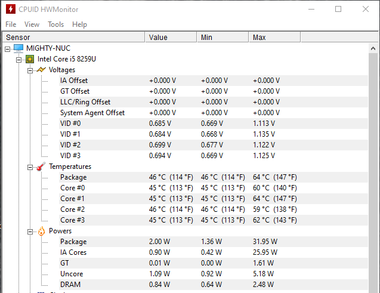This screenshot has height=293, width=380.
Task: Open the Tools menu
Action: coord(55,24)
